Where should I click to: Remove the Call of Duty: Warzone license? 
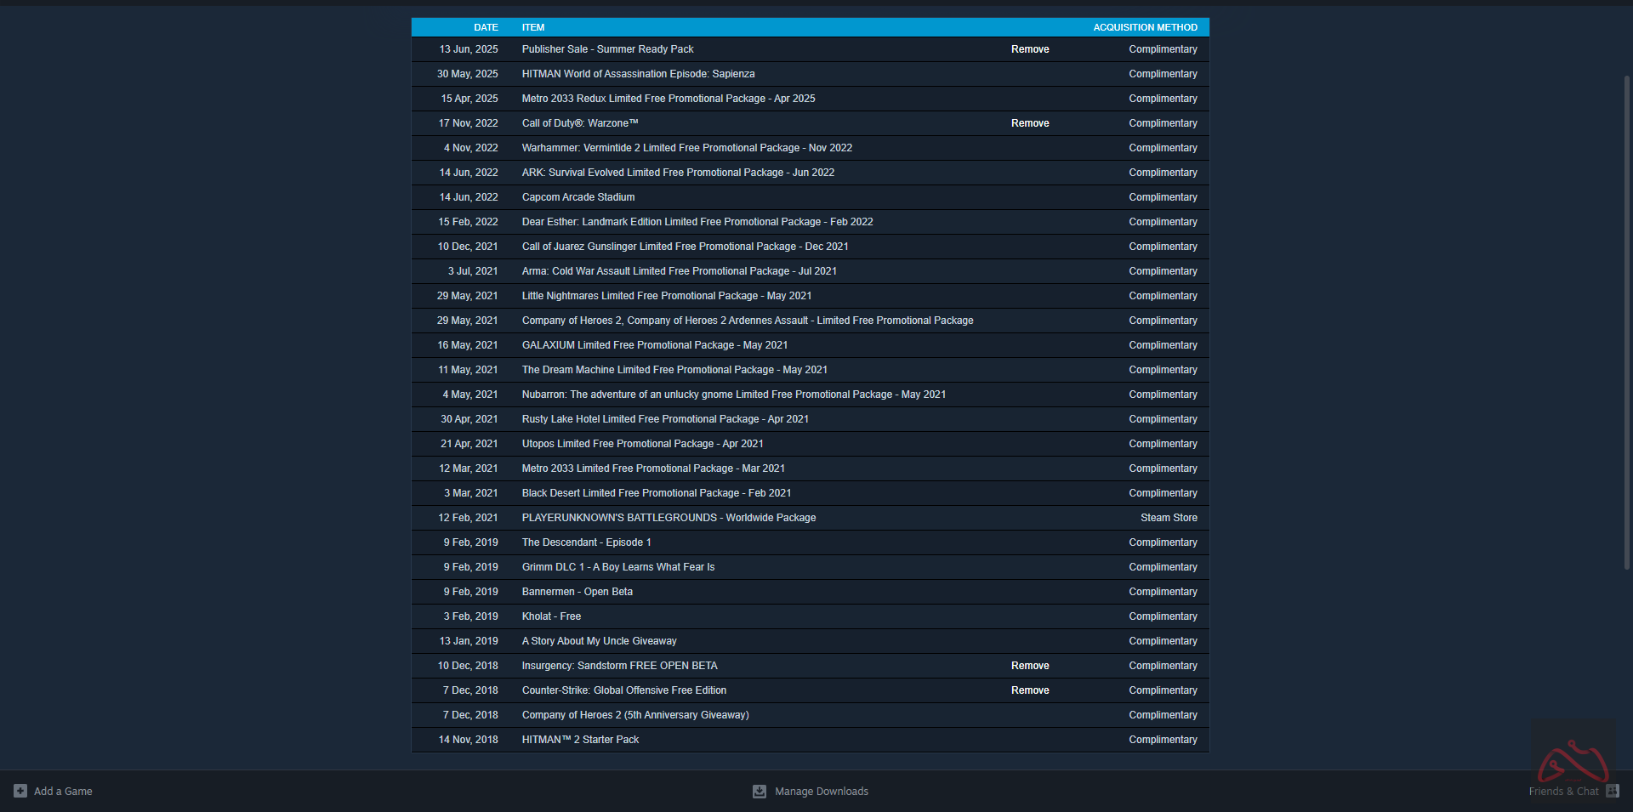[x=1030, y=123]
